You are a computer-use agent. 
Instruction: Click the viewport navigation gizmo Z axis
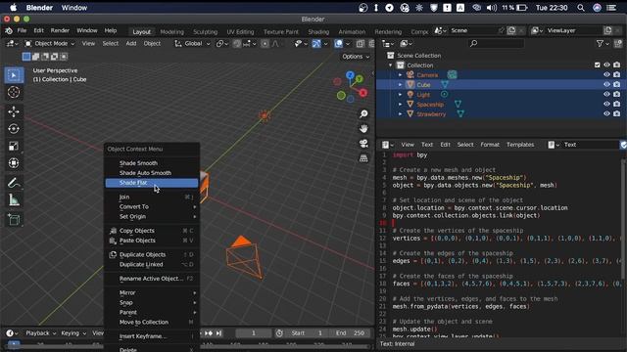click(351, 74)
